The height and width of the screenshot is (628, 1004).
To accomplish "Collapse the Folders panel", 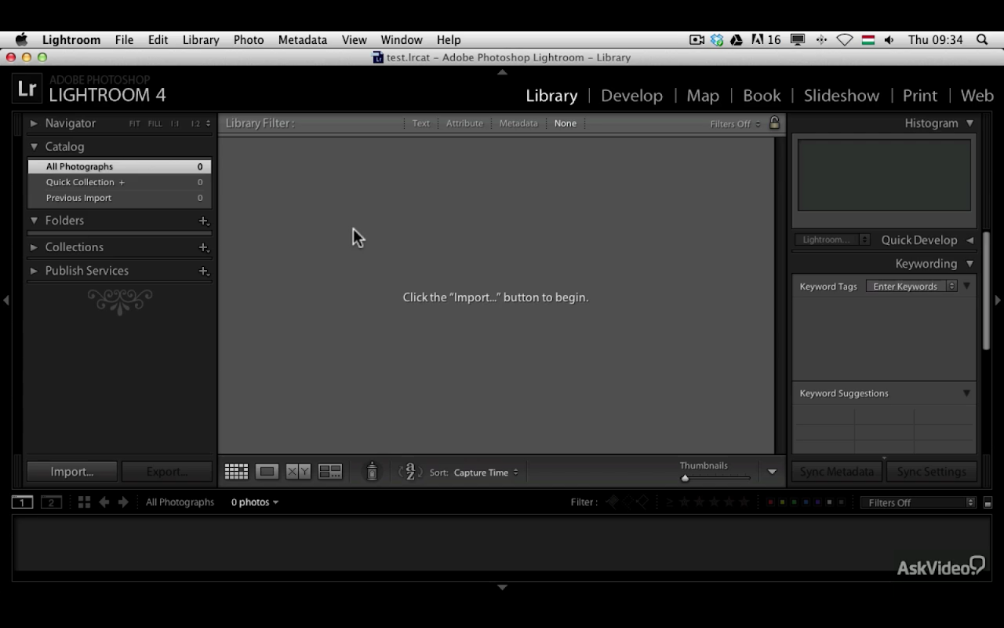I will tap(34, 221).
